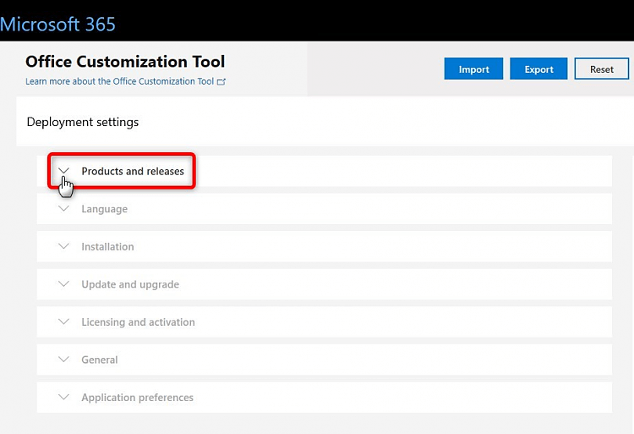Expand the Installation section chevron

tap(64, 246)
